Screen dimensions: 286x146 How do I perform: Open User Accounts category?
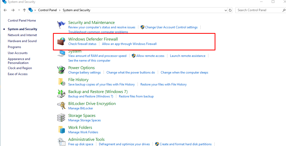(18, 53)
